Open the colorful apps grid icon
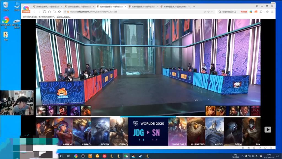This screenshot has width=282, height=159. [251, 12]
